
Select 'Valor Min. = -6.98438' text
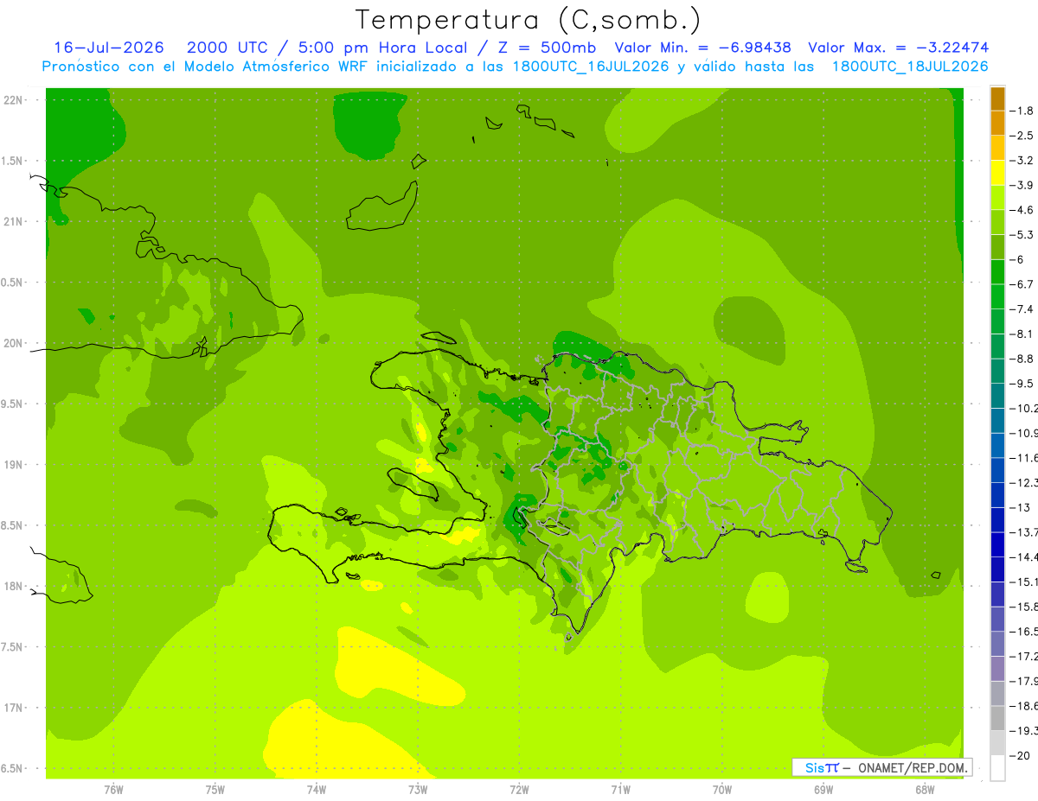(x=702, y=48)
